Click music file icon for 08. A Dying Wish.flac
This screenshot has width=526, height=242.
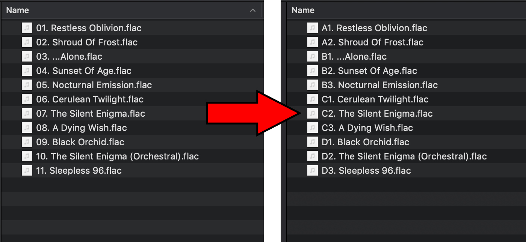coord(27,128)
